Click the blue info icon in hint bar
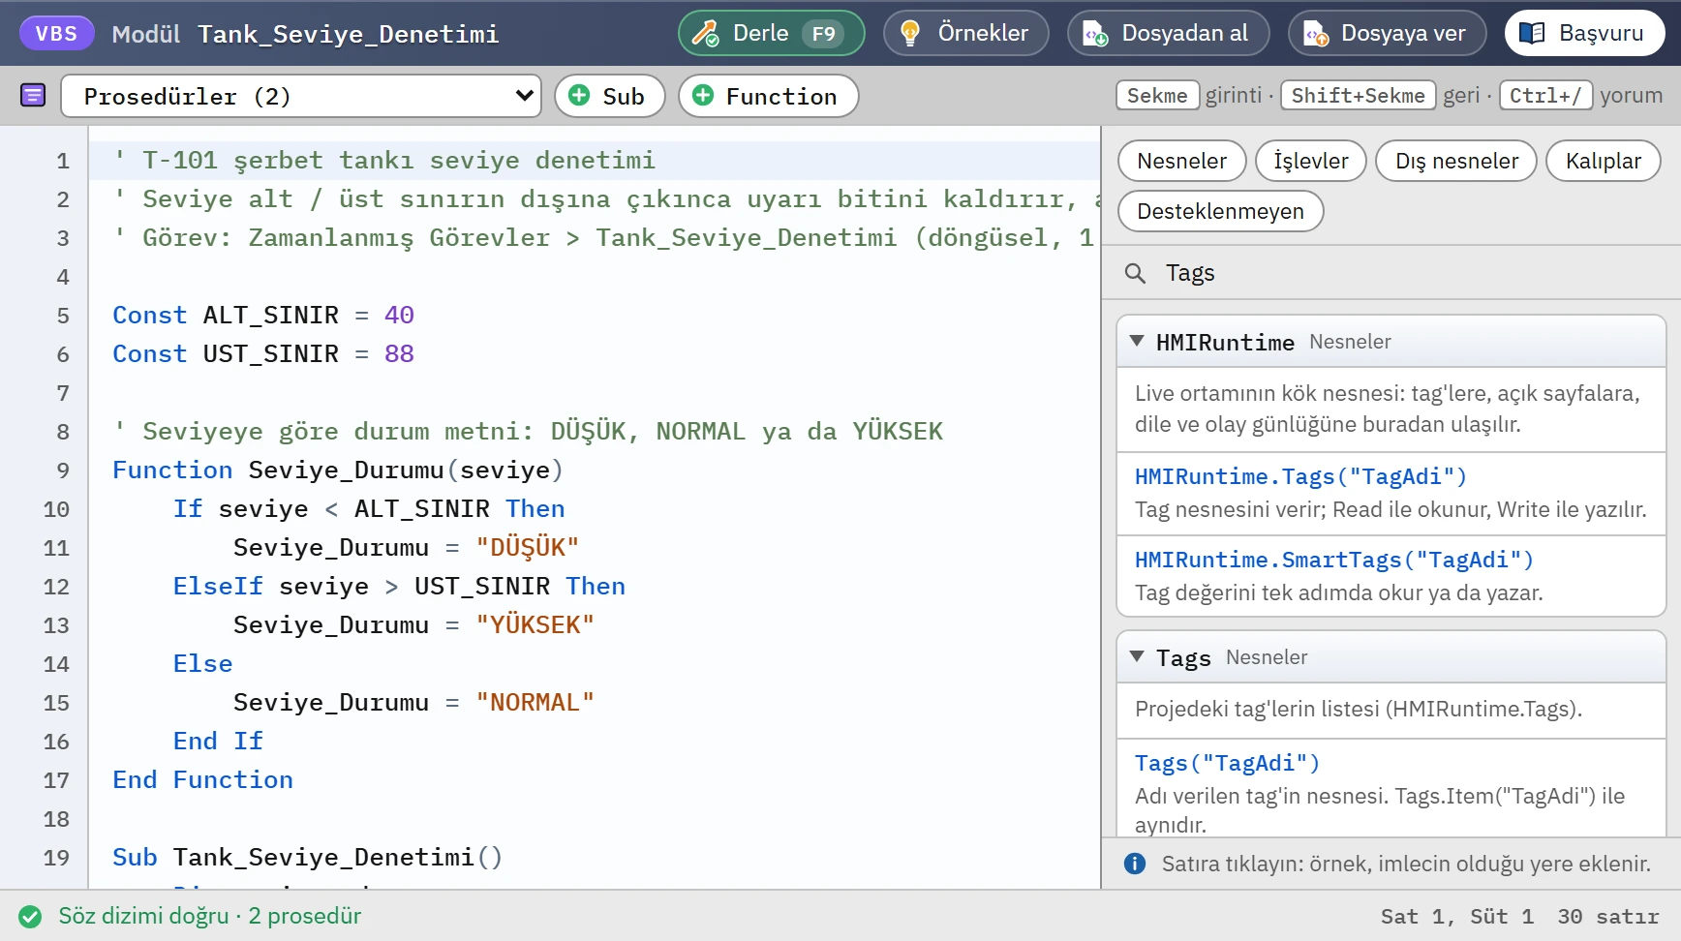Image resolution: width=1681 pixels, height=941 pixels. click(x=1135, y=864)
